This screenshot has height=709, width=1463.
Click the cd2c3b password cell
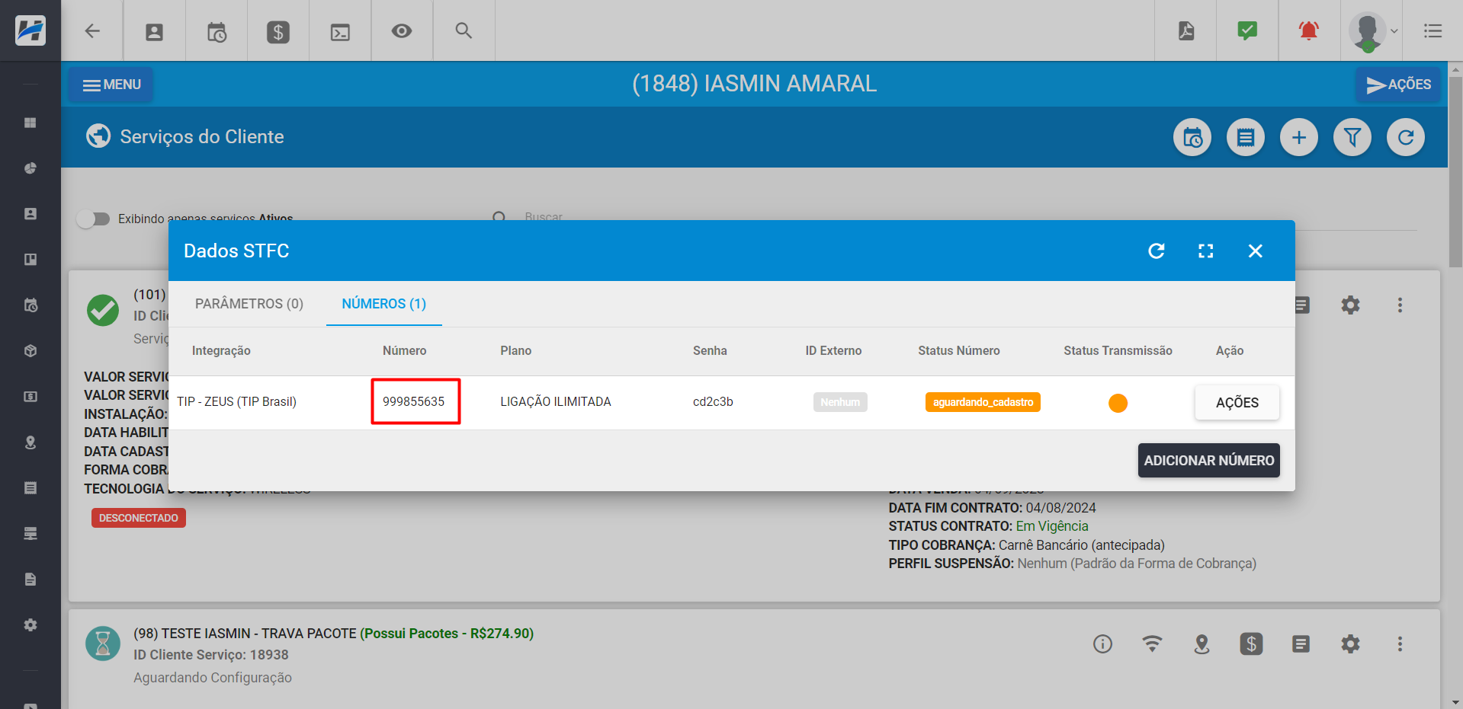click(713, 401)
